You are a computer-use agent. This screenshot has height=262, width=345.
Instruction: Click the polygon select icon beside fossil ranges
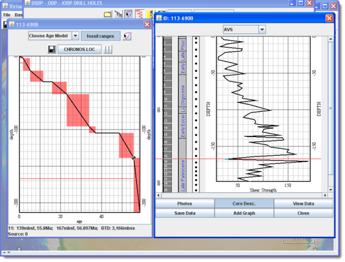click(127, 36)
